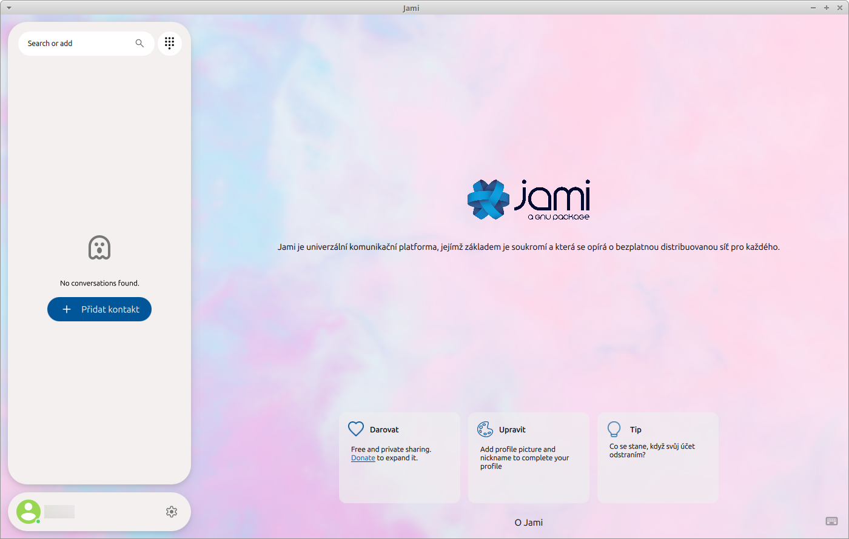Open the Upravit profile card
Image resolution: width=849 pixels, height=539 pixels.
[529, 458]
